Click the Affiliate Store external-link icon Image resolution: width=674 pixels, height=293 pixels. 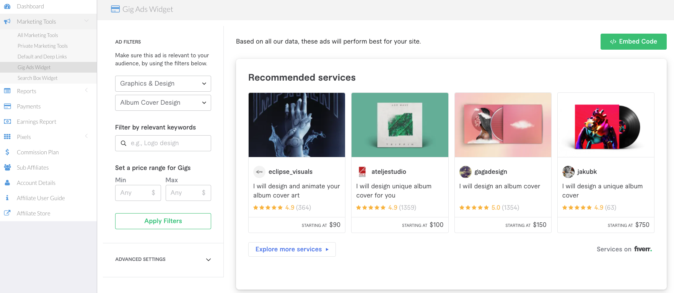tap(7, 213)
